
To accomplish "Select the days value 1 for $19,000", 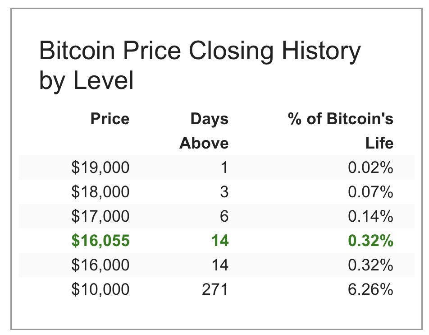I will click(224, 167).
